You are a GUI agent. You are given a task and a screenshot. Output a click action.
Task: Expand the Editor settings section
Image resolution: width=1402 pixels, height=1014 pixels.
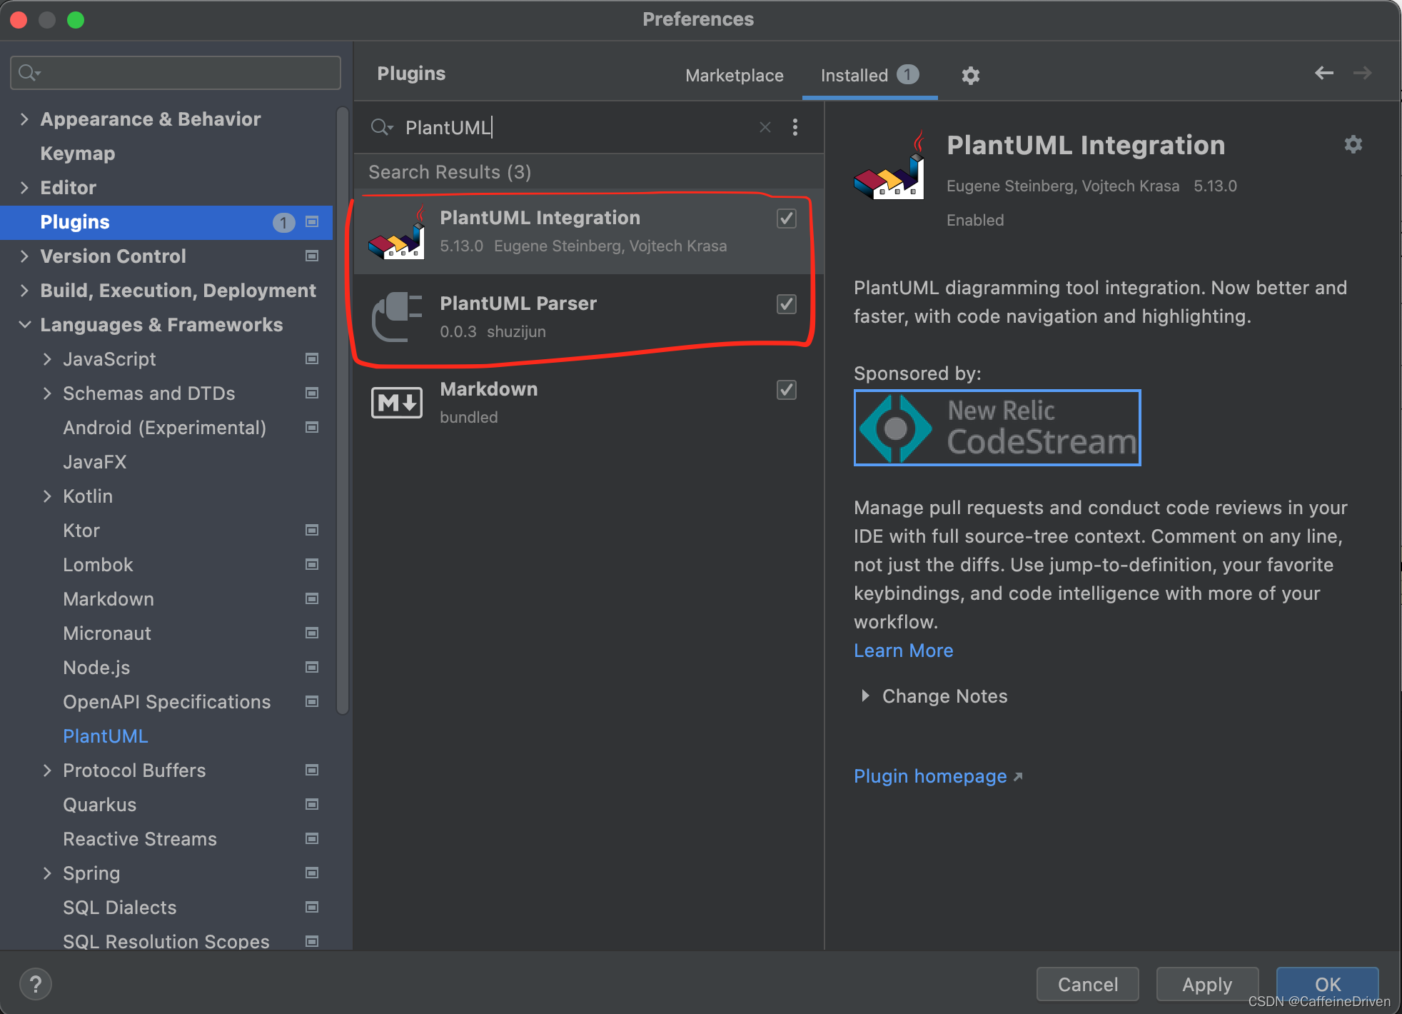[24, 188]
